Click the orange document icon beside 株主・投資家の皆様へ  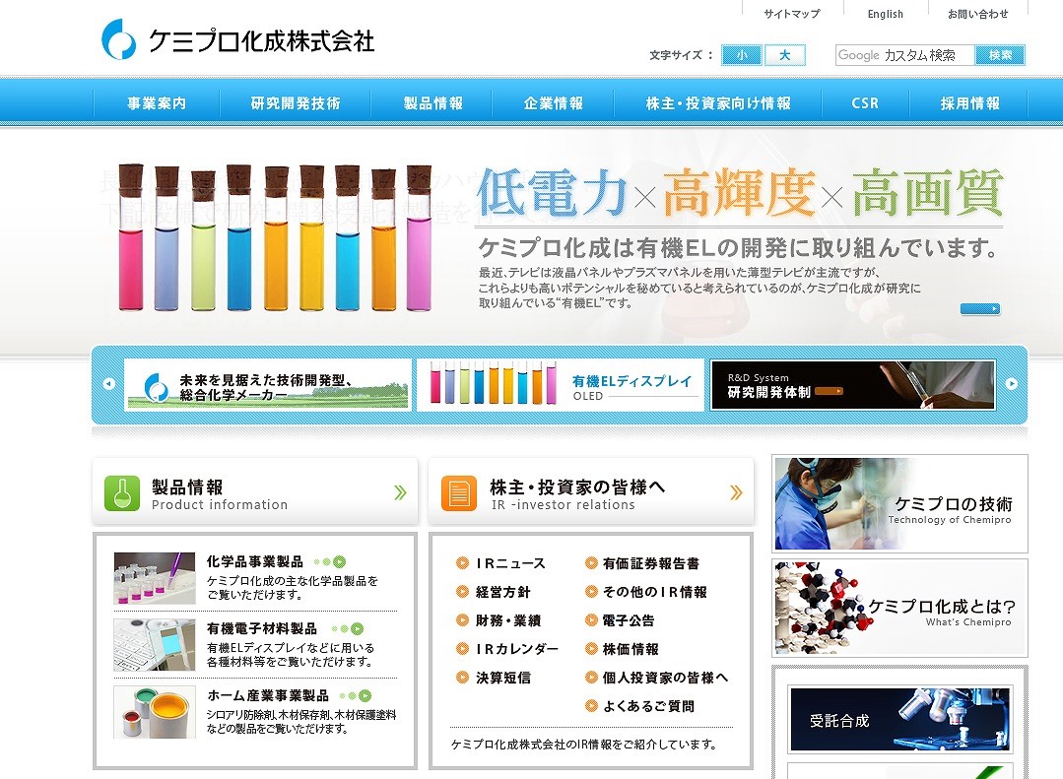[459, 492]
